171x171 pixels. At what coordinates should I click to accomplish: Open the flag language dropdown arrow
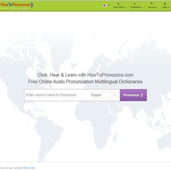[x=109, y=5]
